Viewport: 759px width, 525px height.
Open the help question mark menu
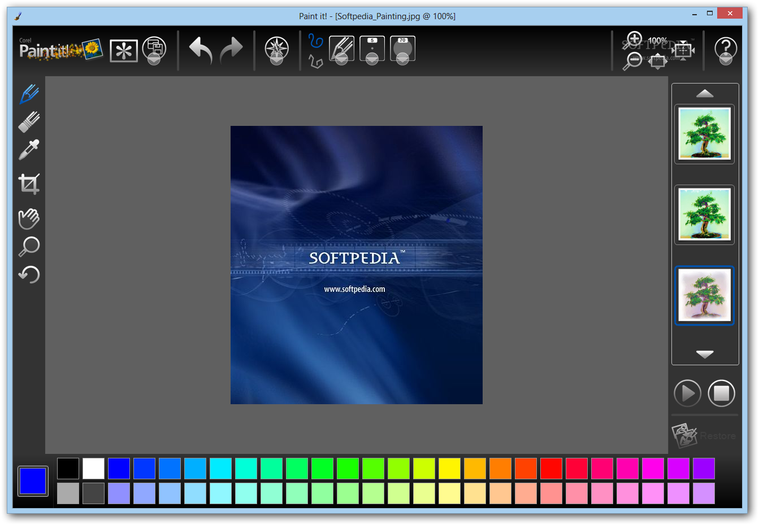(x=726, y=50)
